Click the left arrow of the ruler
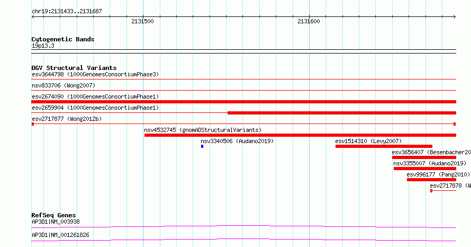Viewport: 471px width, 247px height. pos(33,17)
